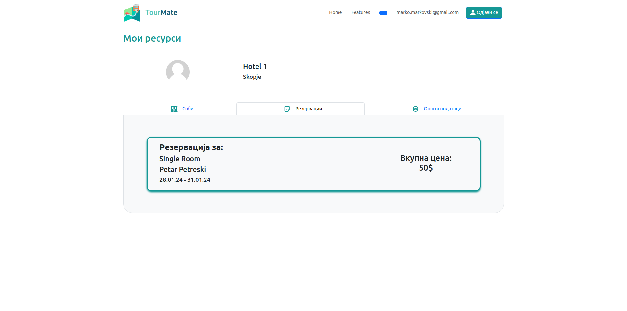The height and width of the screenshot is (311, 627).
Task: Select the Резервации tab label
Action: [308, 109]
